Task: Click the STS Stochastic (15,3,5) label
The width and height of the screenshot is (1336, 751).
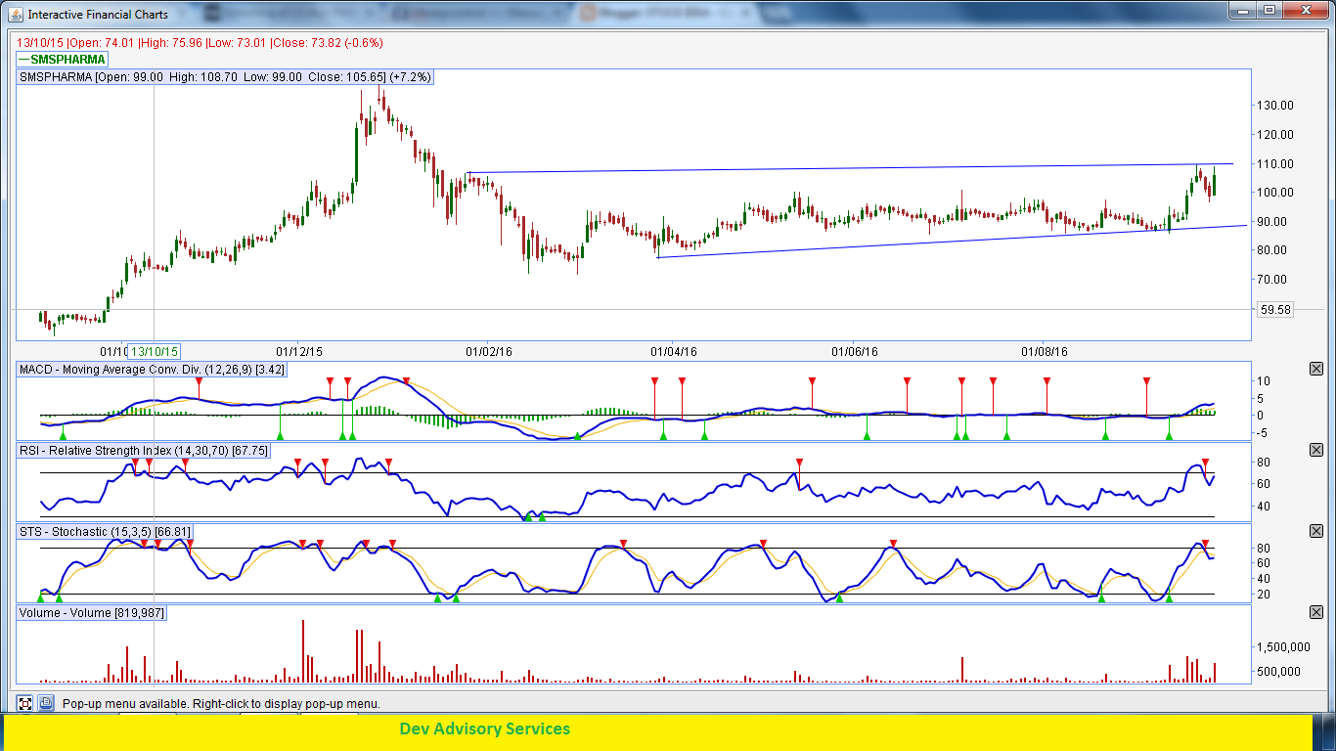Action: [x=105, y=531]
